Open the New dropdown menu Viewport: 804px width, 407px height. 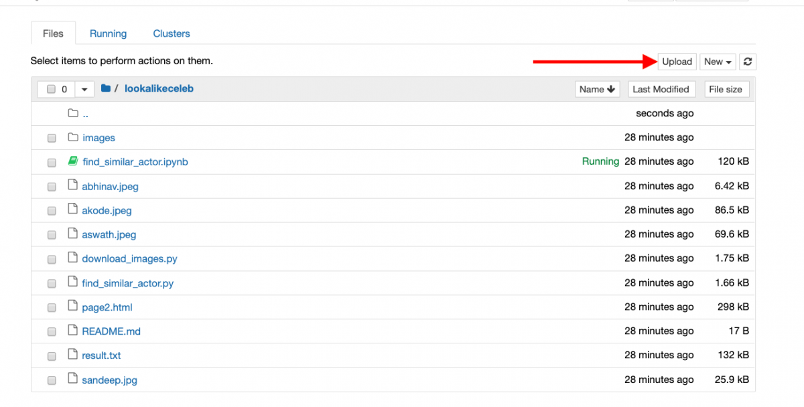[x=718, y=62]
